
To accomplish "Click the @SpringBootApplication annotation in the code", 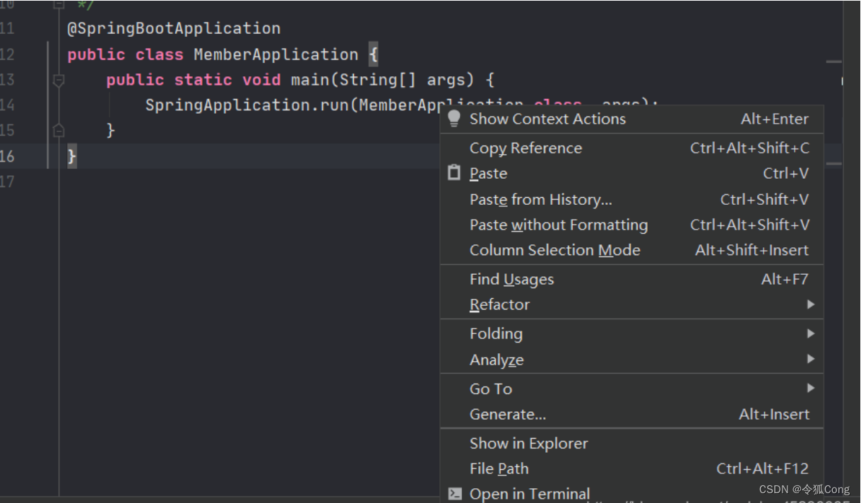I will click(x=174, y=29).
